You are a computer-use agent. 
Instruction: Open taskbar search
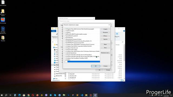(6, 95)
